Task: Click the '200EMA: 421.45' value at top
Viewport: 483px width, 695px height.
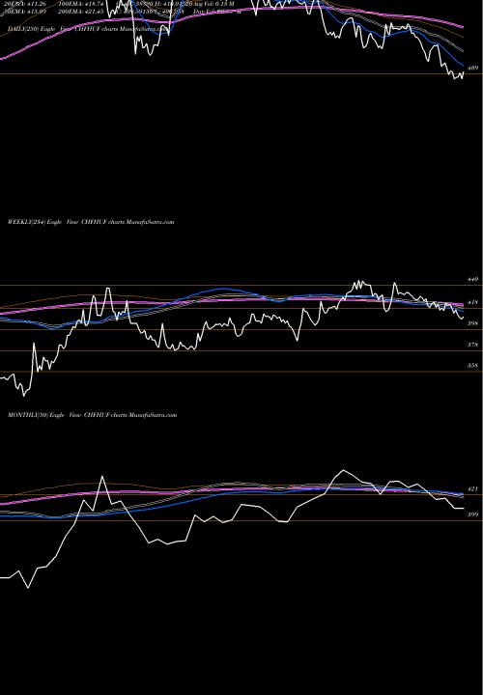Action: pyautogui.click(x=81, y=11)
